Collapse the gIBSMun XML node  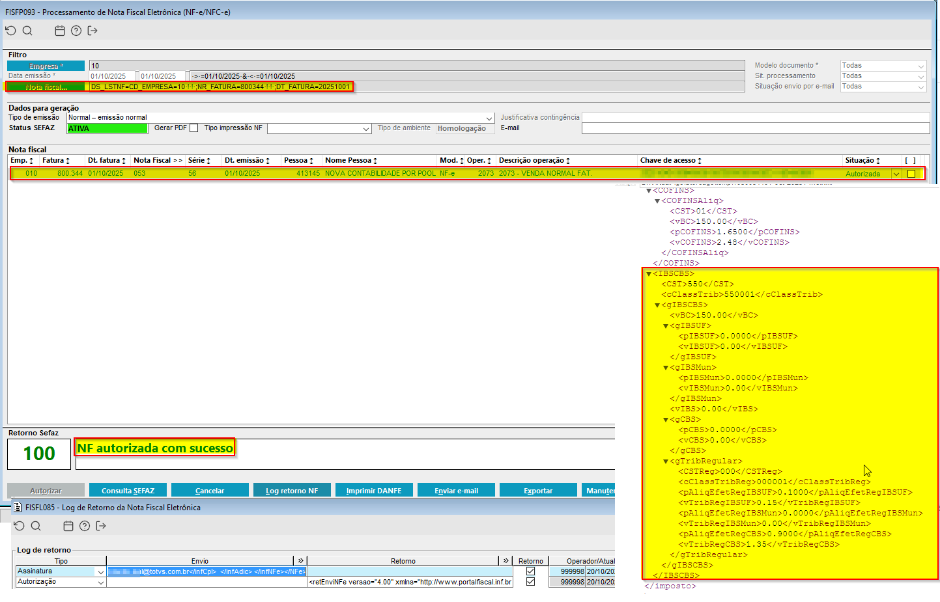tap(666, 368)
